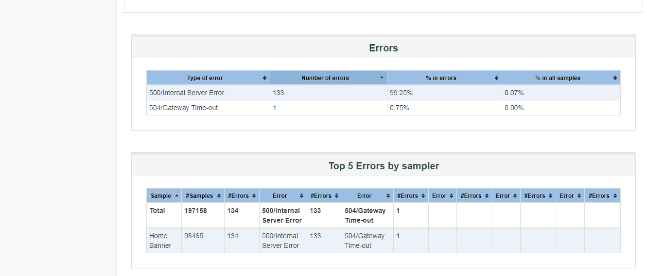Image resolution: width=647 pixels, height=276 pixels.
Task: Sort by the Error column above 500/Internal Server Error
Action: pyautogui.click(x=283, y=196)
